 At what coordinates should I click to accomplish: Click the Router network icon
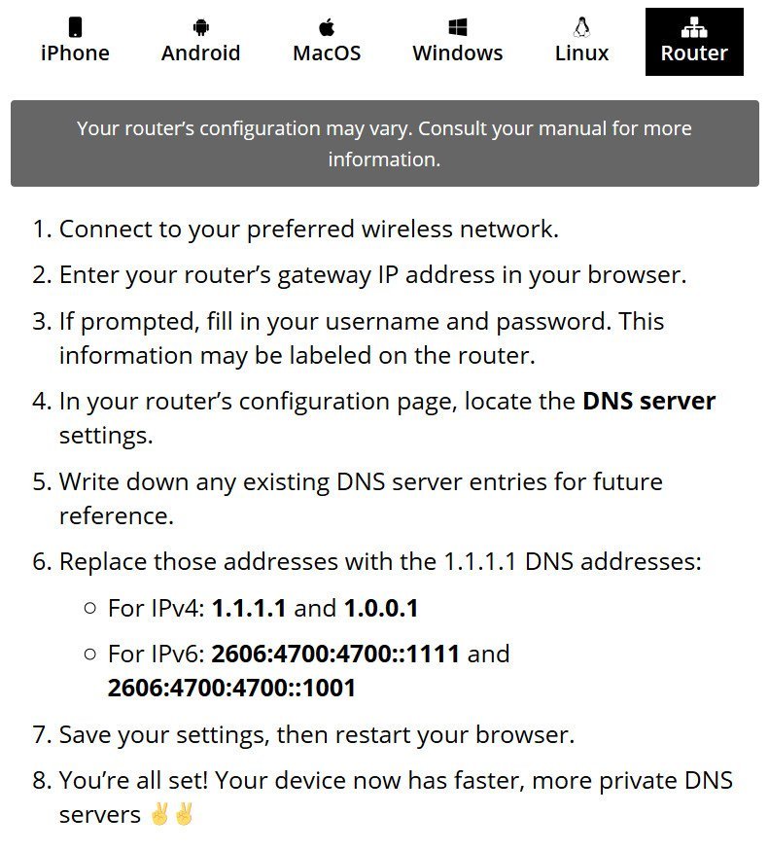(694, 26)
